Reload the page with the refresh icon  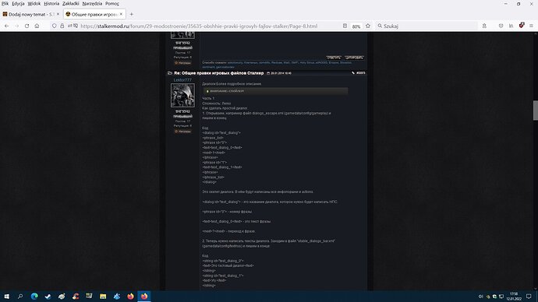point(27,26)
